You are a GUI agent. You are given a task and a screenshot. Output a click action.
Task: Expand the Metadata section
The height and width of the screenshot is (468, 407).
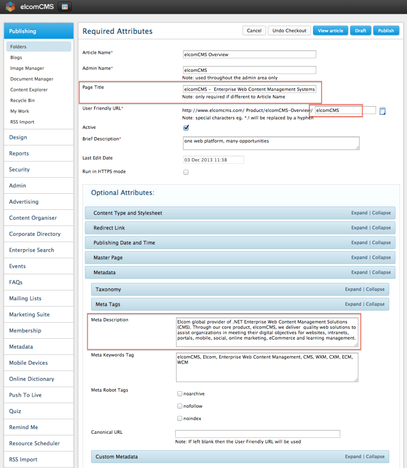pos(359,272)
